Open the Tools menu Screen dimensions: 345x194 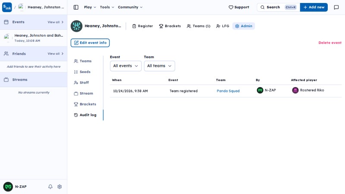click(107, 7)
